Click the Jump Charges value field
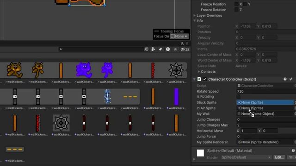 266,119
